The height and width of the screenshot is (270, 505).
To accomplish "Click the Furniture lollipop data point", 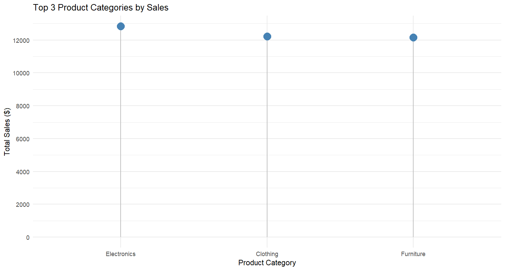I will point(413,37).
